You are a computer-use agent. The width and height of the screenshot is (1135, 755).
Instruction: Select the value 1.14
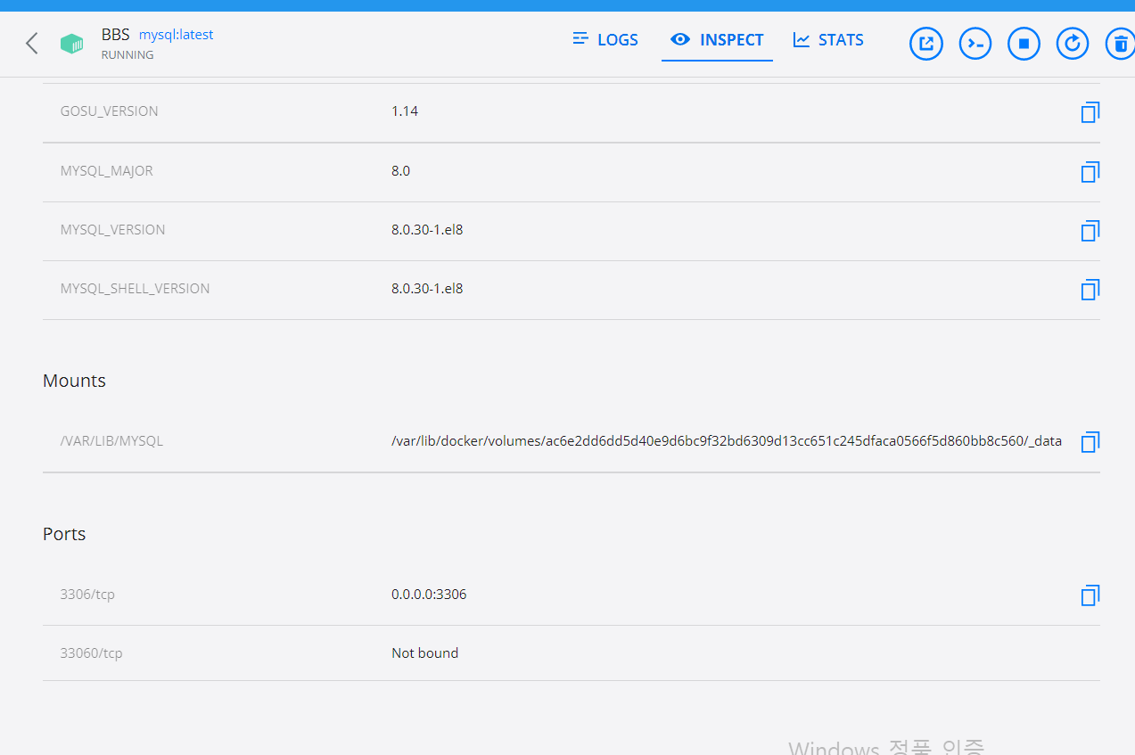405,111
